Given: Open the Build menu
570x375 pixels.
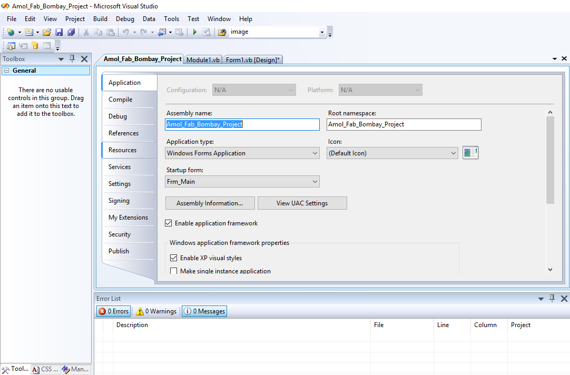Looking at the screenshot, I should pyautogui.click(x=100, y=19).
